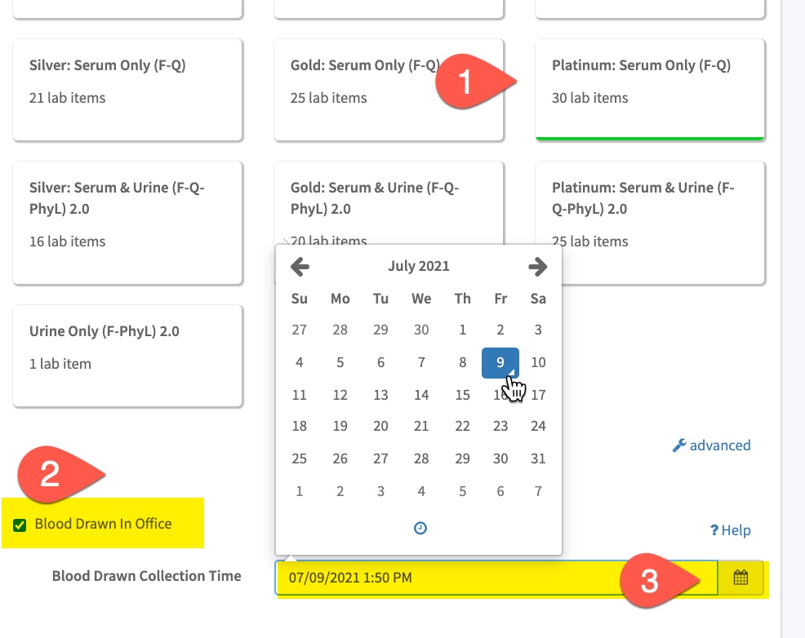Open time picker clock icon

pos(420,528)
